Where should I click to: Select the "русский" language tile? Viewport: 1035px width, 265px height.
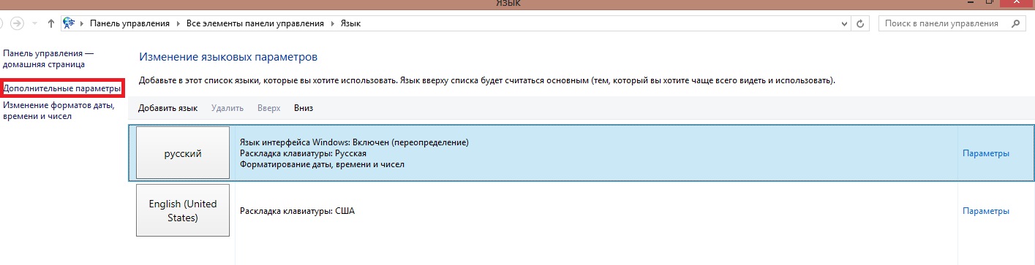click(x=183, y=153)
